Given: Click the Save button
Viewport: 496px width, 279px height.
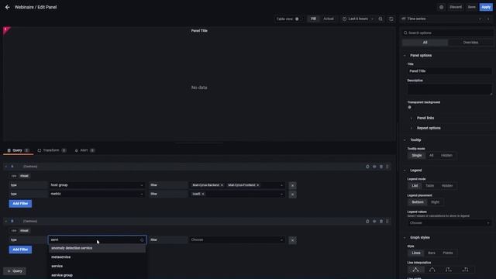Looking at the screenshot, I should tap(471, 7).
